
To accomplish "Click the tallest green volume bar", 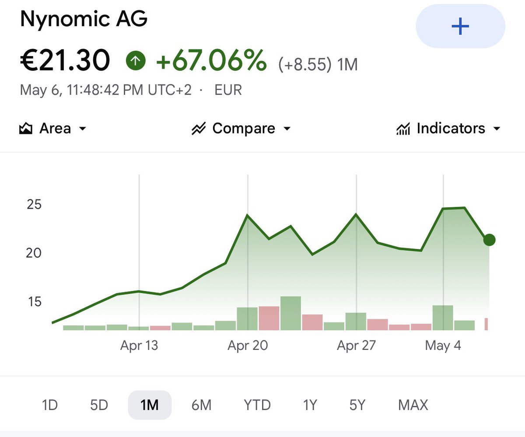I will point(290,313).
